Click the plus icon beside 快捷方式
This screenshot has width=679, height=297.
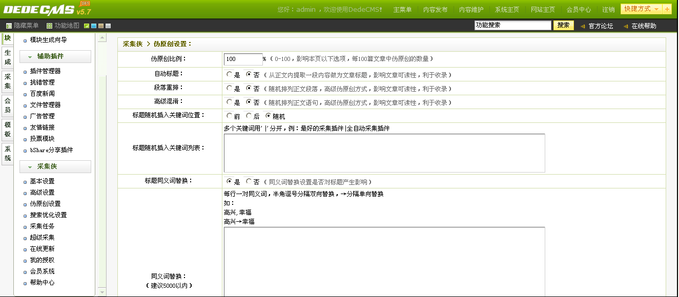667,9
